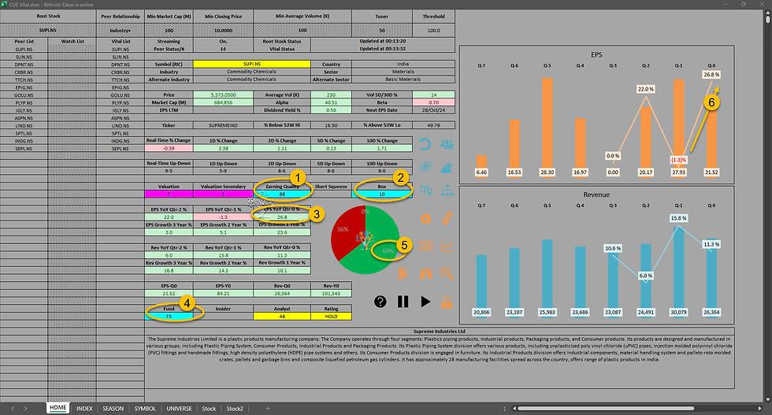
Task: Select SEPL.NS in the Vital List
Action: [121, 148]
